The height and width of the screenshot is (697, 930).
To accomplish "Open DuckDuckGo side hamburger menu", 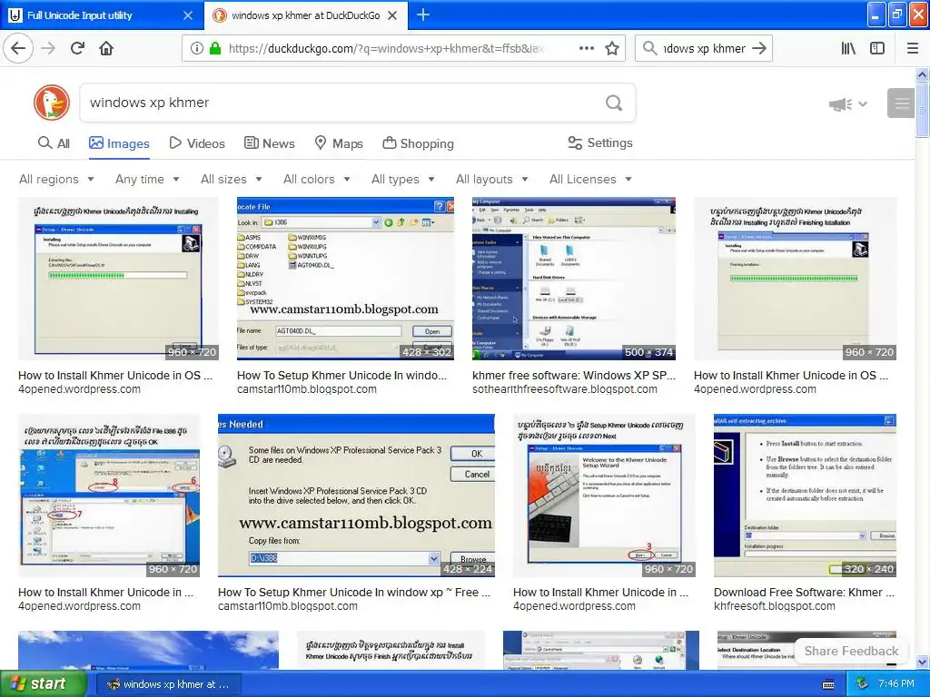I will [x=901, y=103].
